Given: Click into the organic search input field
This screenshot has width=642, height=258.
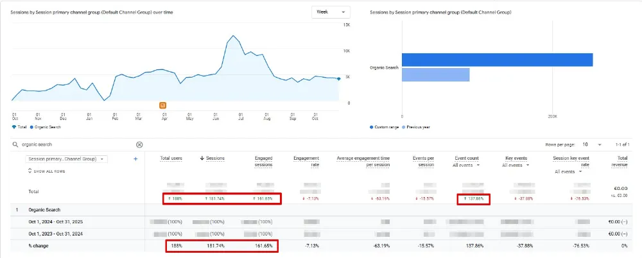Looking at the screenshot, I should pyautogui.click(x=78, y=144).
